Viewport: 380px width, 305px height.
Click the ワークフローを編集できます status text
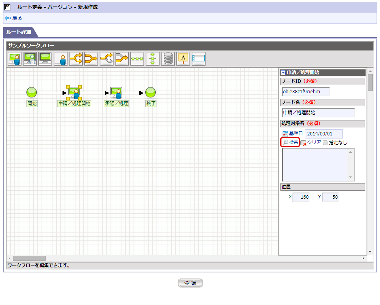[39, 265]
